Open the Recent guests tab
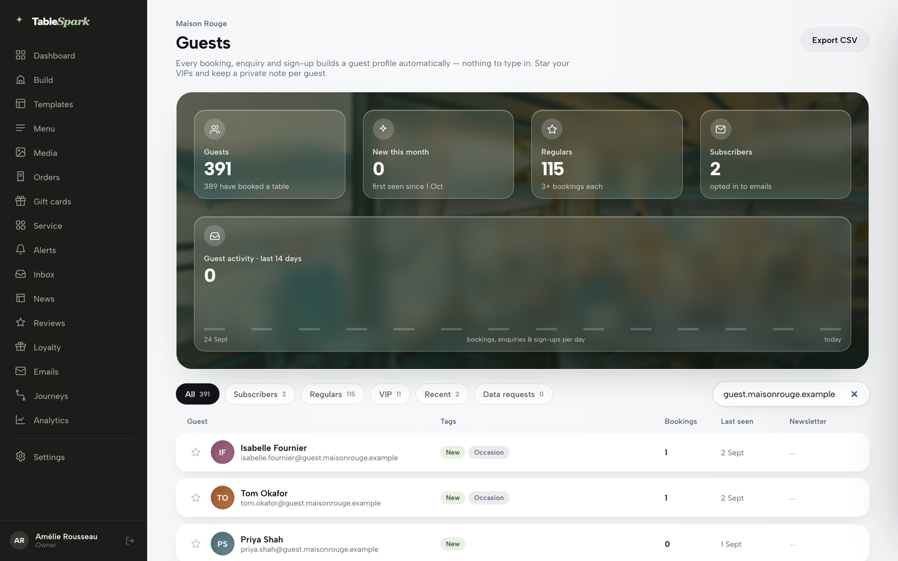 pos(442,394)
